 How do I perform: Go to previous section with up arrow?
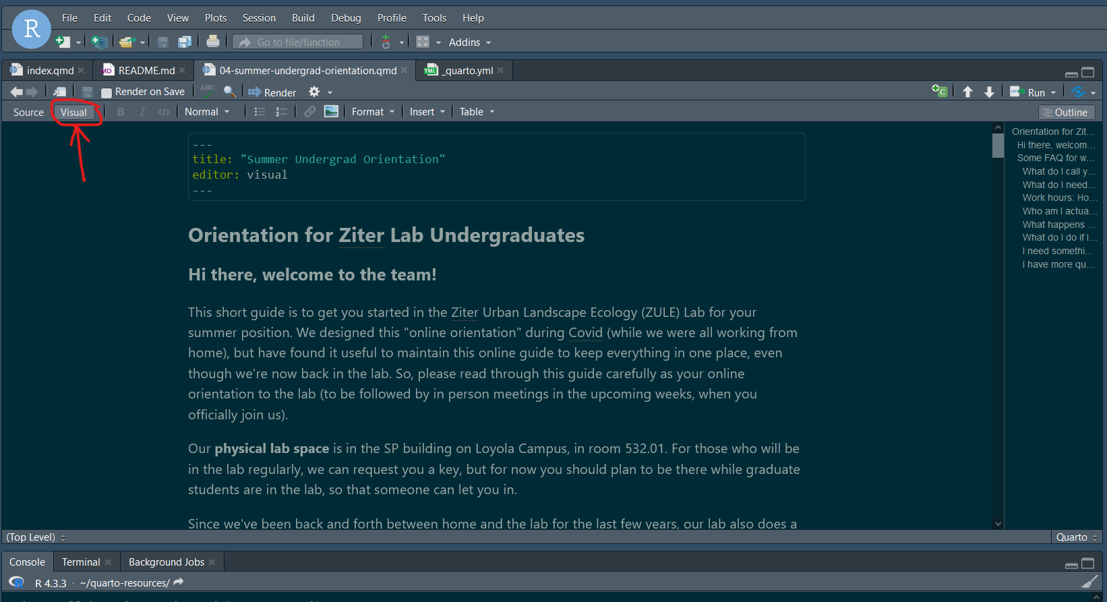967,92
